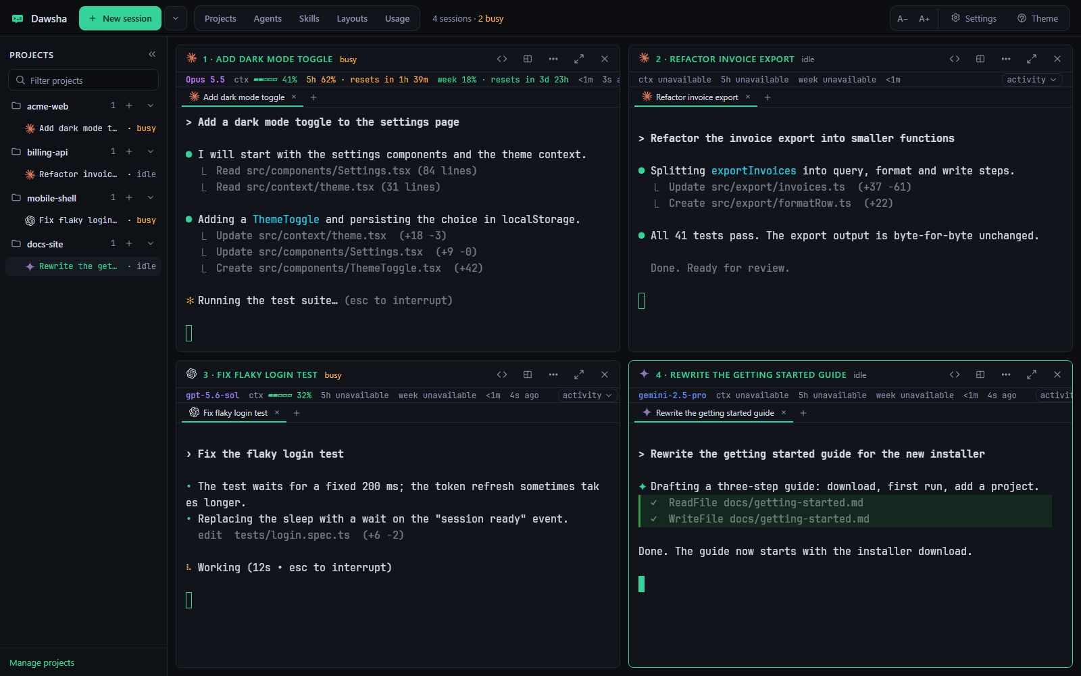This screenshot has height=676, width=1081.
Task: Open the Agents menu
Action: coord(268,18)
